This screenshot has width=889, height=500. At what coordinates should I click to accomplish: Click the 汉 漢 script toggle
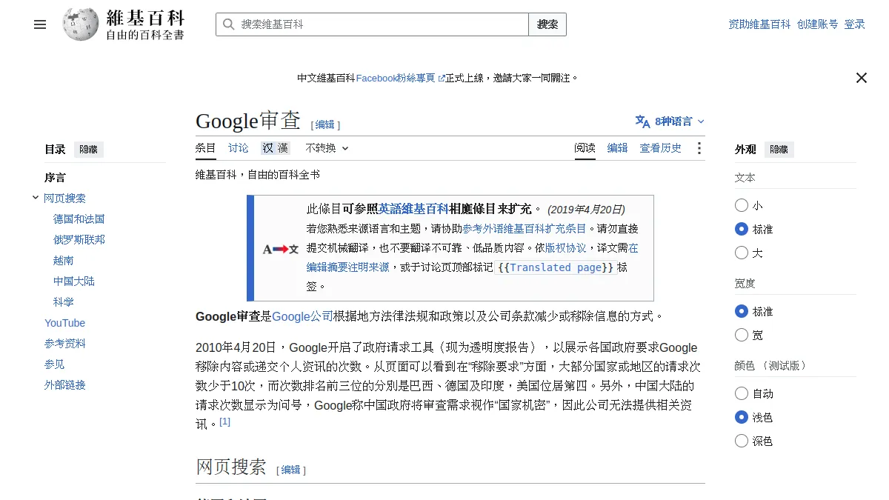point(275,148)
